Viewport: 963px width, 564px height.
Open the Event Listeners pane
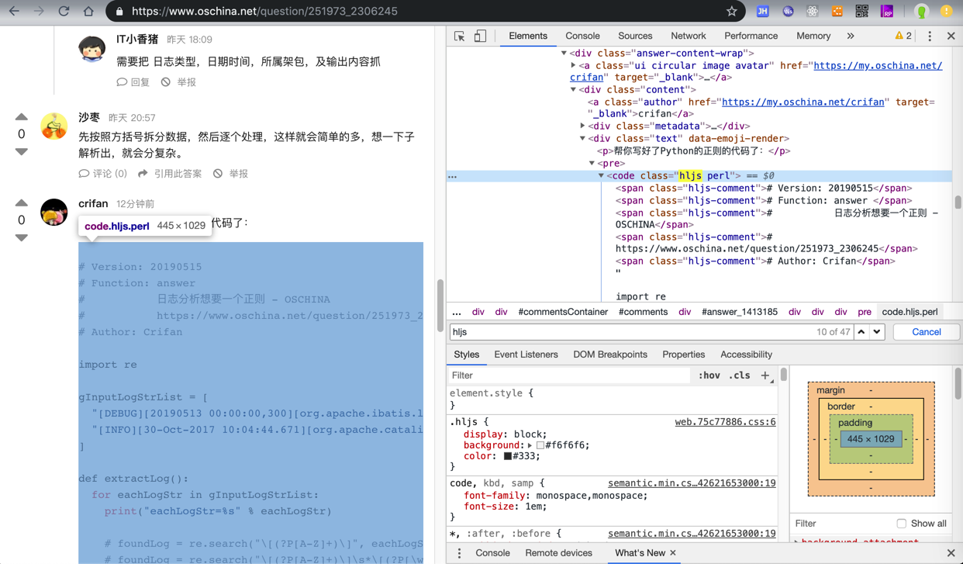point(526,355)
